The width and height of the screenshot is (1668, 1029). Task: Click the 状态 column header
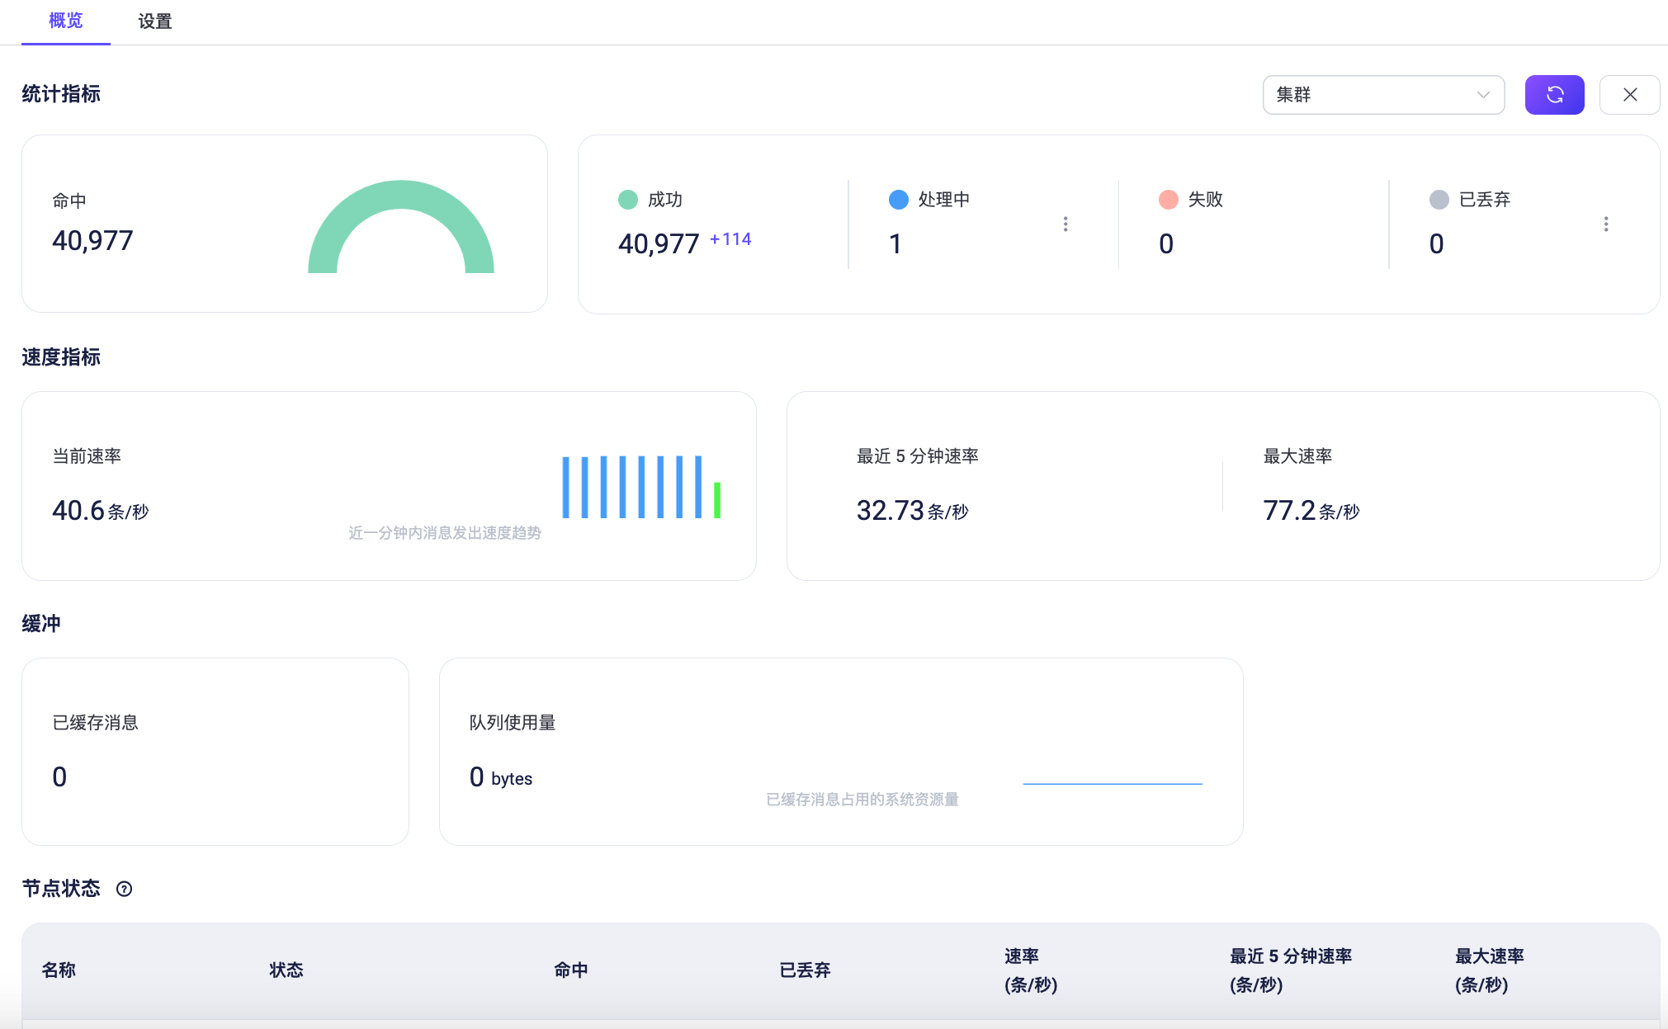286,970
